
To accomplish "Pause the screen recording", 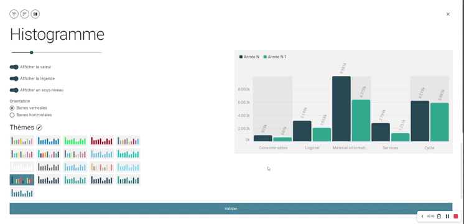I will (x=447, y=217).
